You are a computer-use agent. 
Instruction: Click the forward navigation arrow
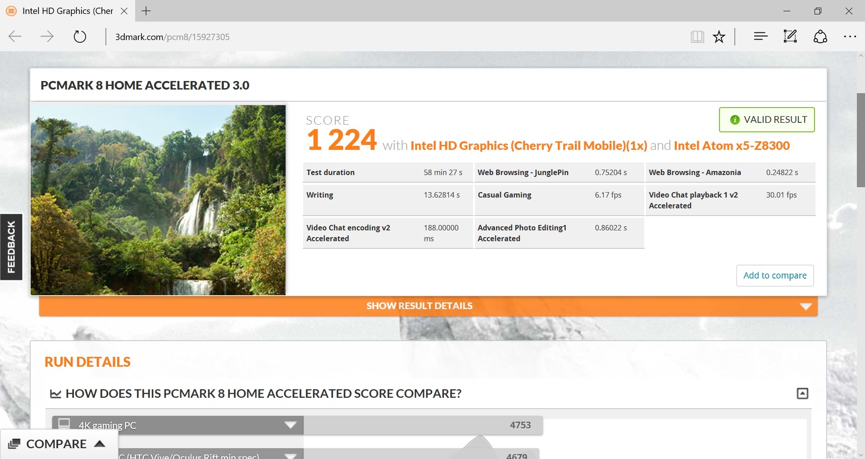click(x=47, y=36)
